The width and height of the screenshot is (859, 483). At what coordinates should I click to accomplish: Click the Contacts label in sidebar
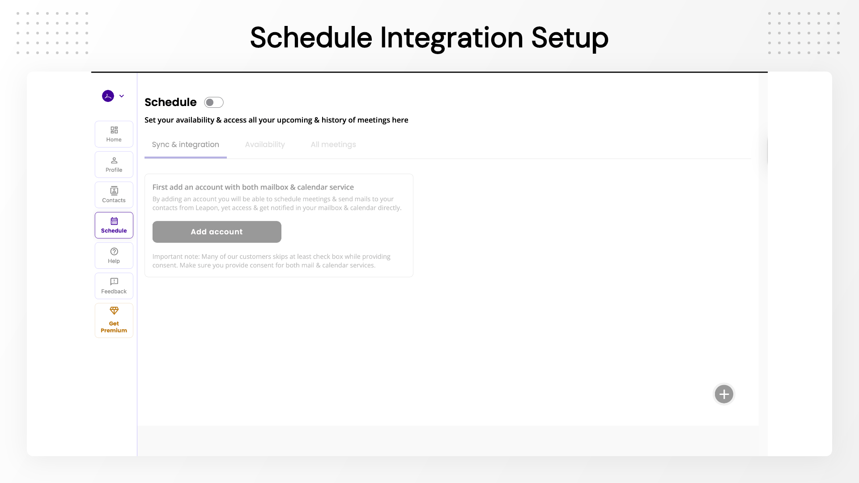coord(114,200)
